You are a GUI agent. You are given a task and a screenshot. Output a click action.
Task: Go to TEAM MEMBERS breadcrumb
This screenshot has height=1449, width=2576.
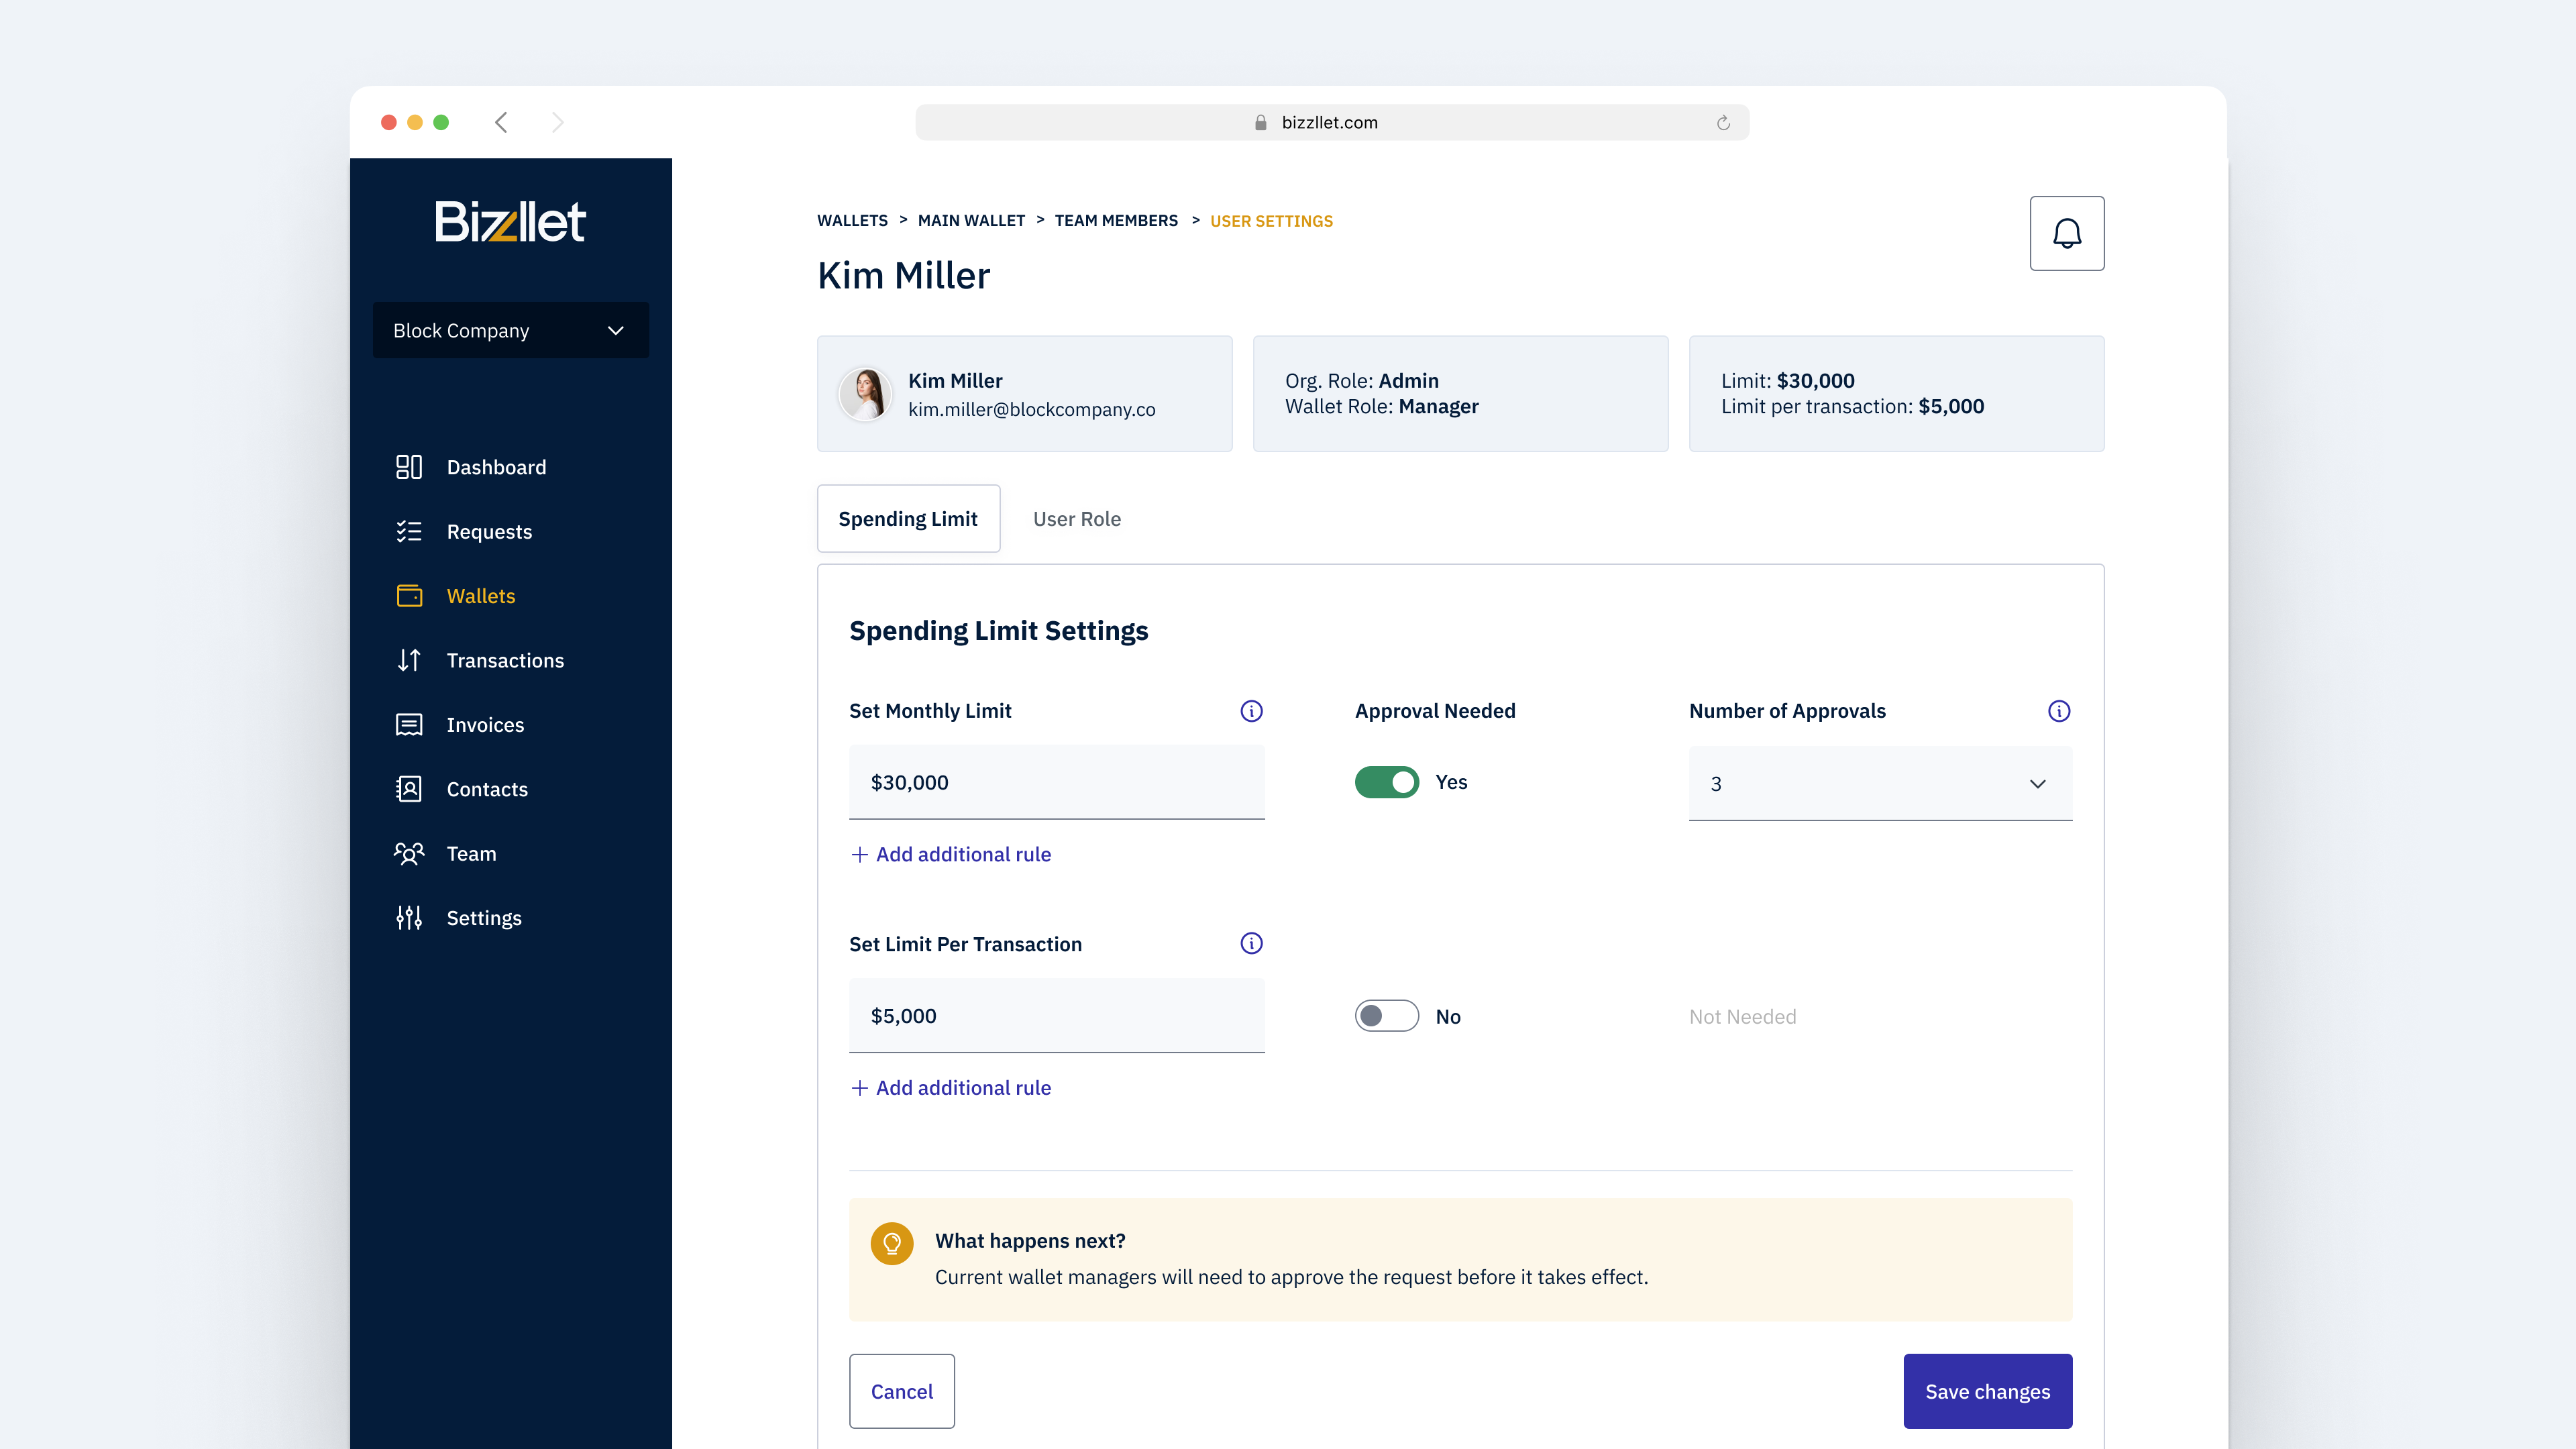tap(1116, 220)
